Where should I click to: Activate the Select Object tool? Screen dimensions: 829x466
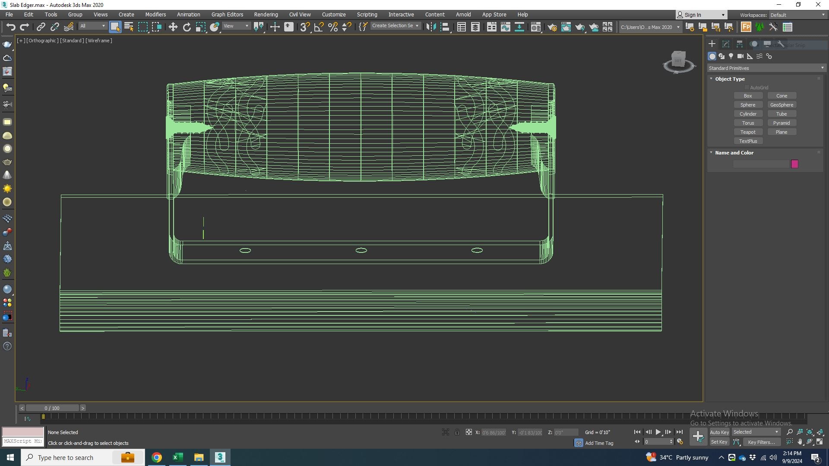point(115,27)
